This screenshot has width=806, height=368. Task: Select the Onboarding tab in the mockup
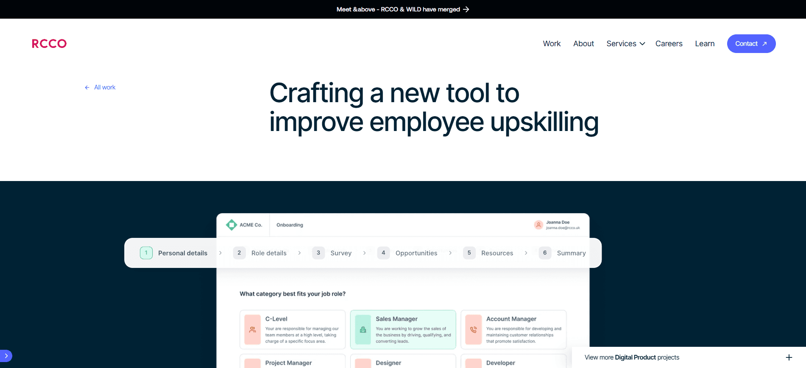click(x=290, y=225)
